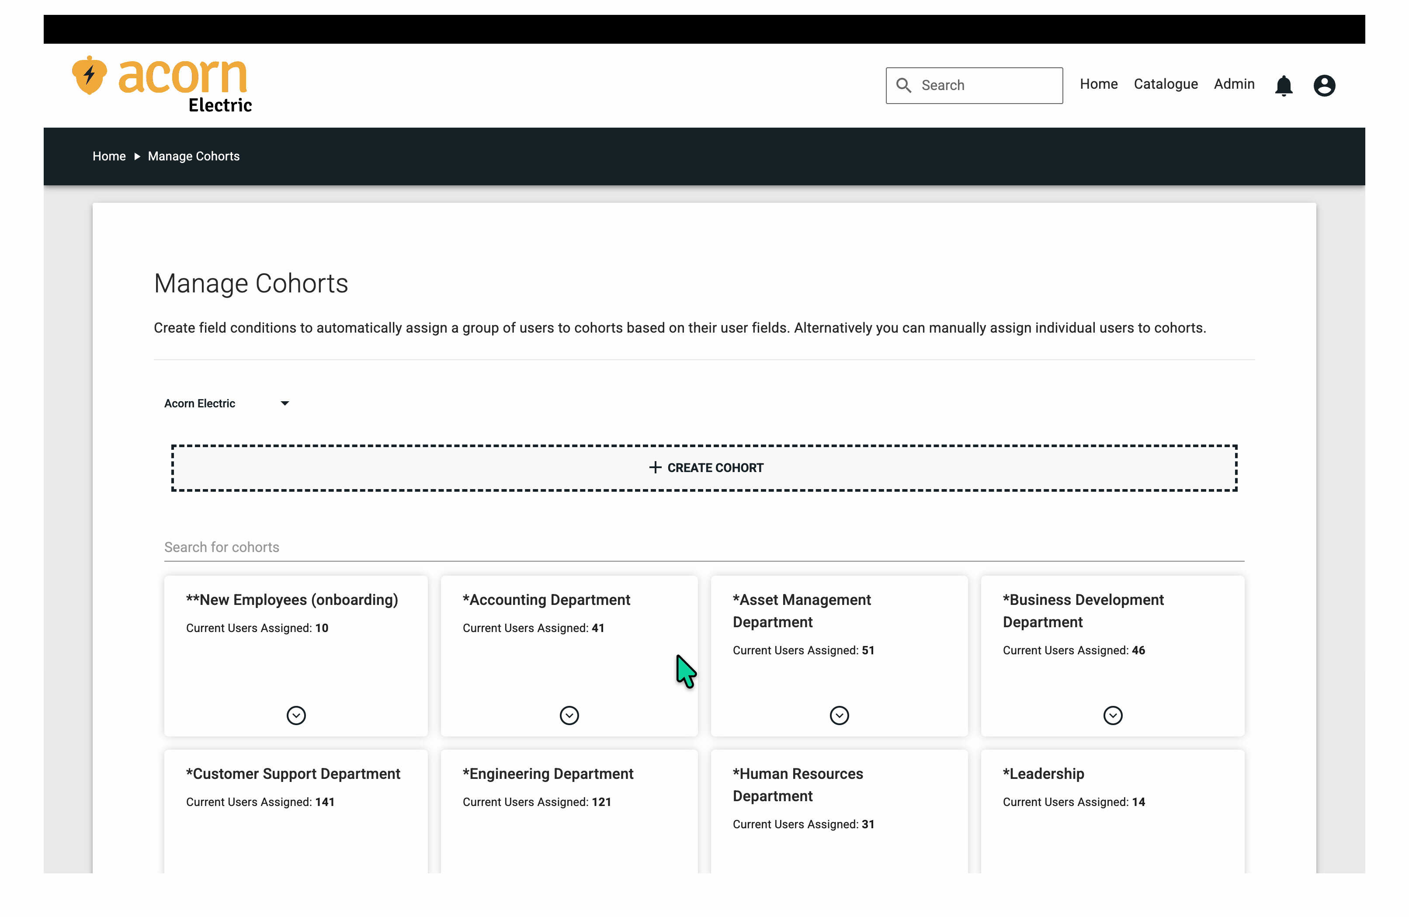Screen dimensions: 1409x917
Task: Open the Admin menu item
Action: [x=1234, y=84]
